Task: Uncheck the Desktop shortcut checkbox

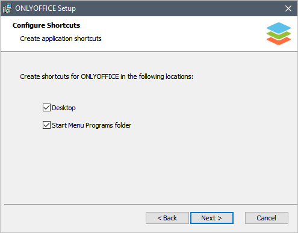Action: [46, 108]
